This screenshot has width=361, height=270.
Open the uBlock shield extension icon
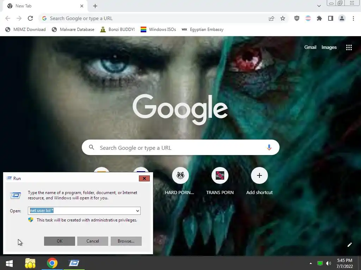[297, 18]
